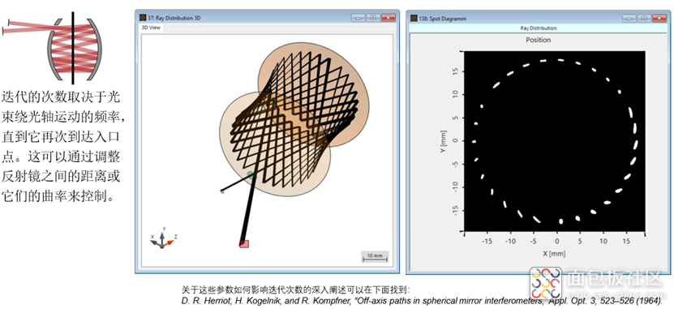The image size is (674, 309).
Task: Close the Spot Diagramm window
Action: (x=659, y=18)
